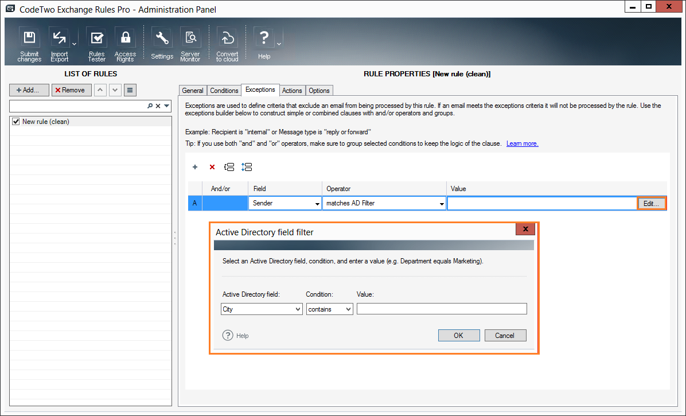This screenshot has height=416, width=686.
Task: Click the Convert to cloud icon
Action: point(227,45)
